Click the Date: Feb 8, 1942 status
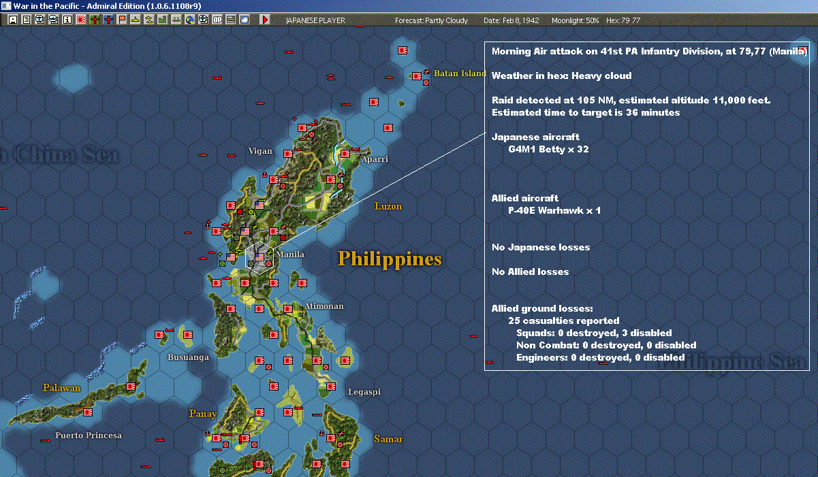The width and height of the screenshot is (818, 477). point(512,20)
